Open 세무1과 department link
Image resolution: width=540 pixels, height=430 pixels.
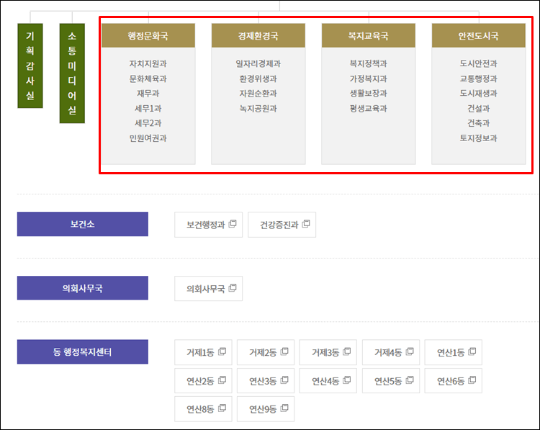point(148,109)
